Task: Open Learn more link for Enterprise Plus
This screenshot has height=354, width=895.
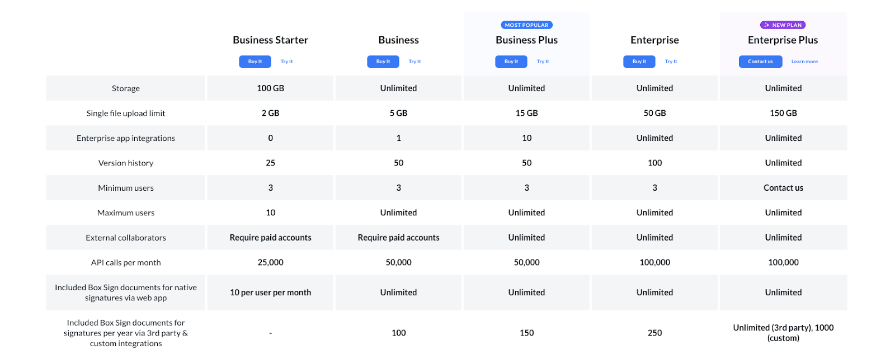Action: 804,62
